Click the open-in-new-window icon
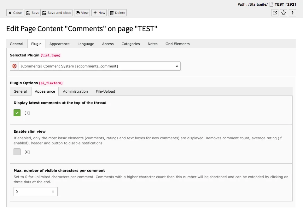The image size is (303, 209). click(x=275, y=13)
